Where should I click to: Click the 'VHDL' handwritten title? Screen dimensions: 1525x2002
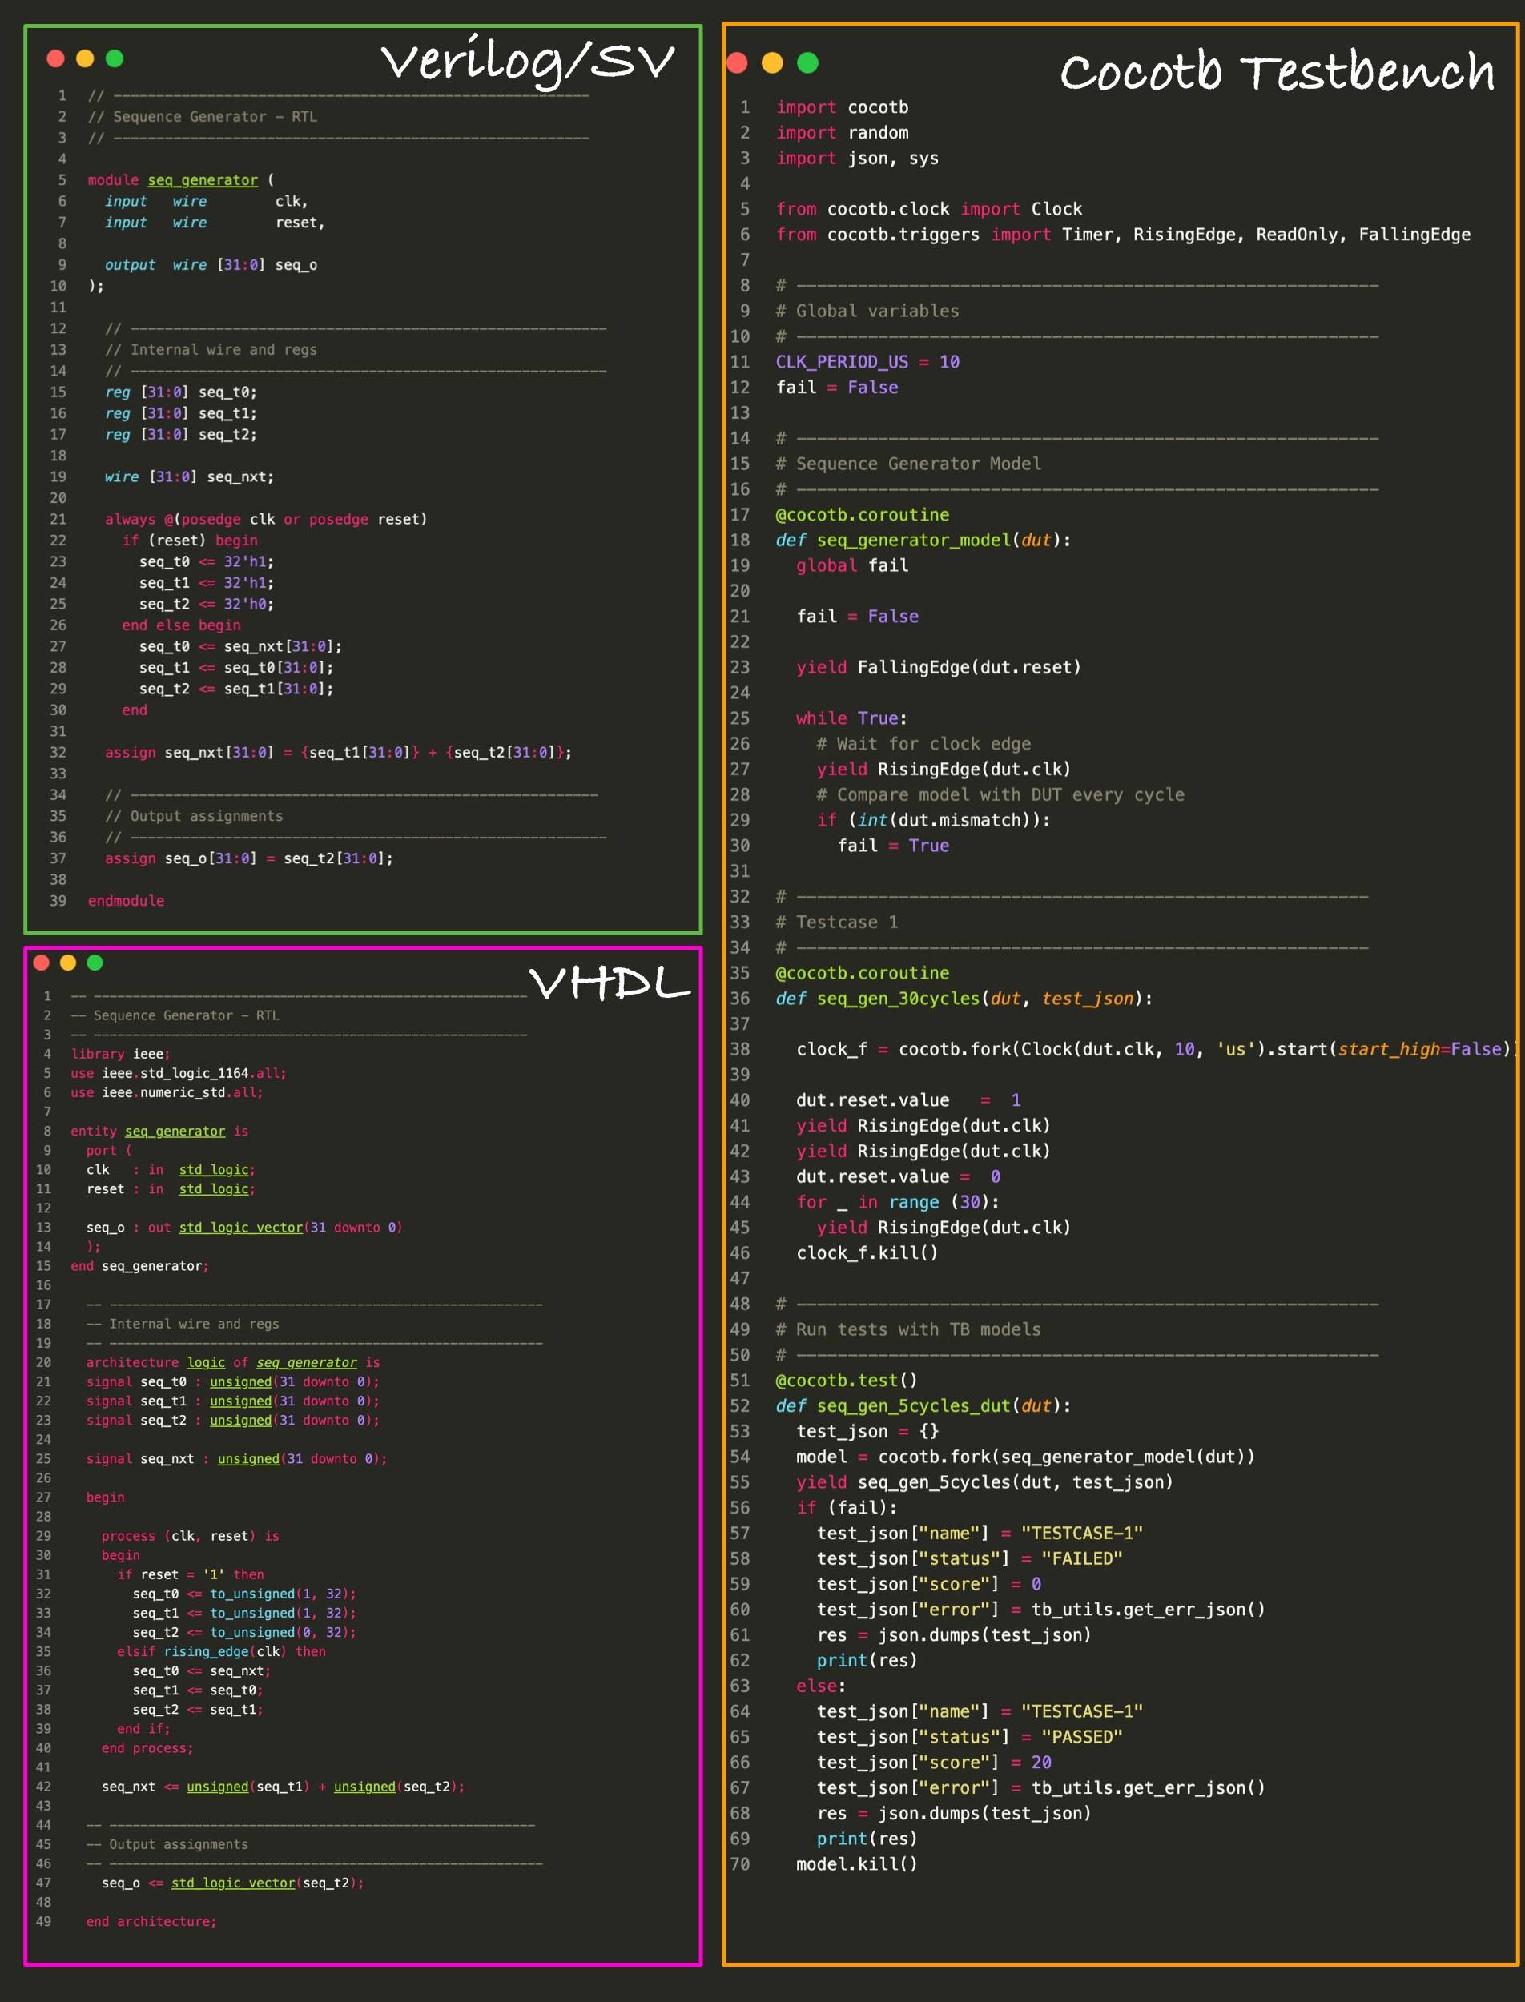(x=609, y=983)
